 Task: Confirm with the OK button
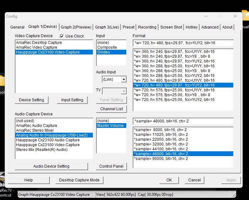[x=169, y=180]
